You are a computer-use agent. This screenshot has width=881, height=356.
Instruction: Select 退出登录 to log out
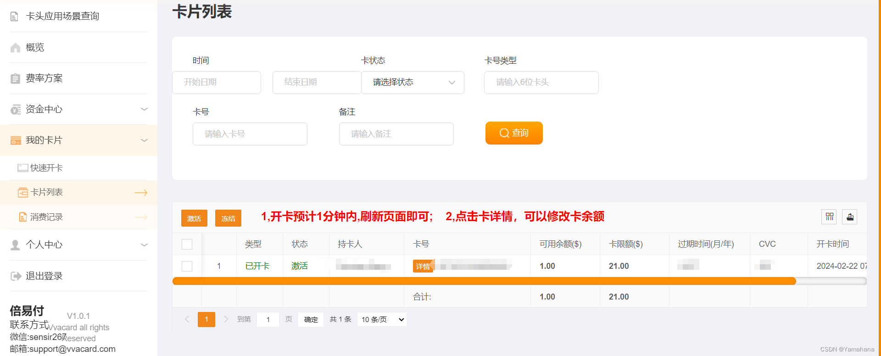[x=78, y=276]
